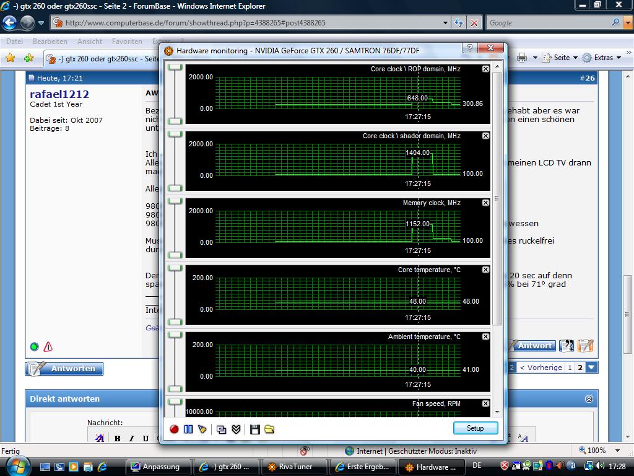Click the monitoring panel vertical scrollbar thumb
Screen dimensions: 634x476
tap(497, 198)
